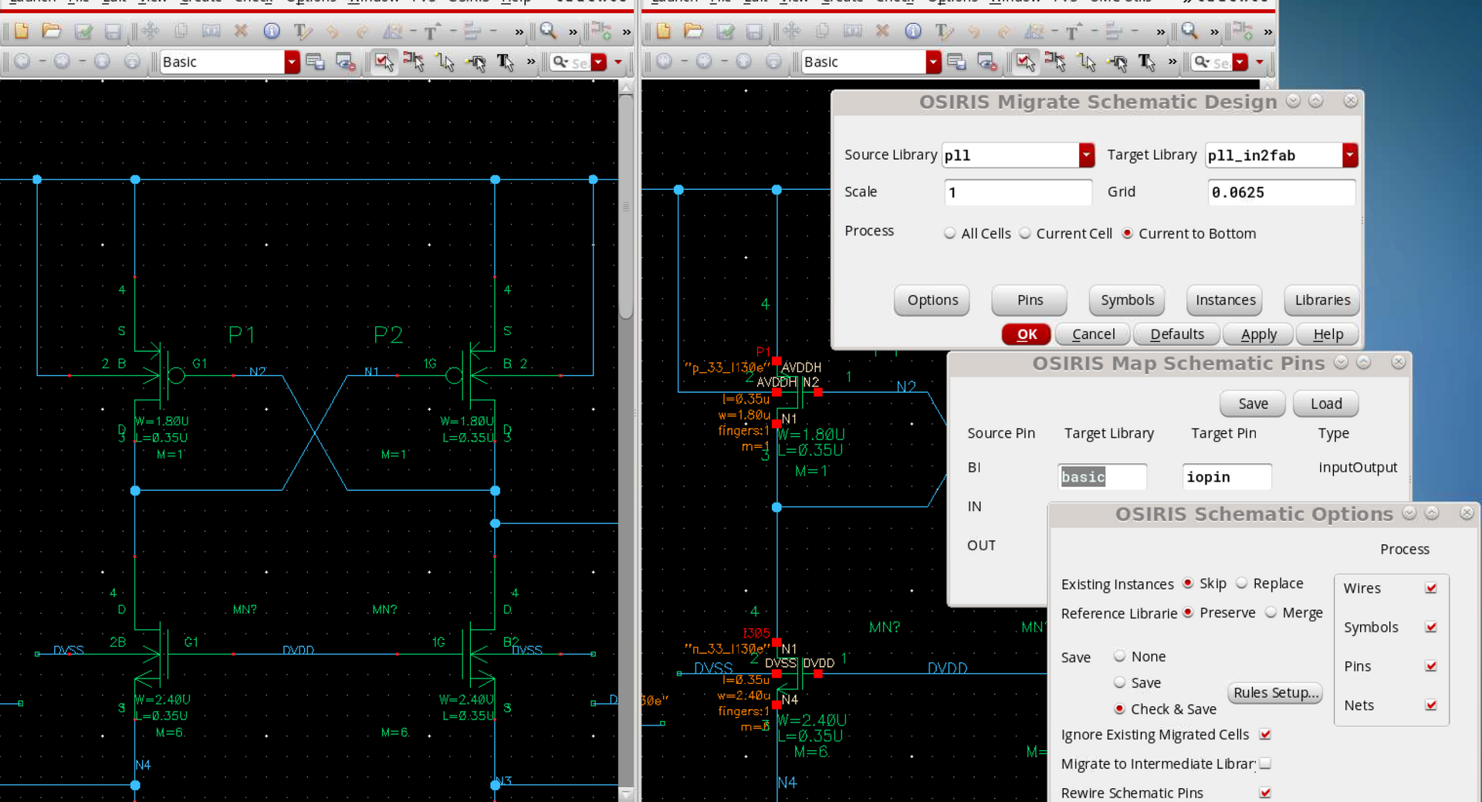The image size is (1482, 802).
Task: Click the Pins button in Migrate dialog
Action: click(1030, 300)
